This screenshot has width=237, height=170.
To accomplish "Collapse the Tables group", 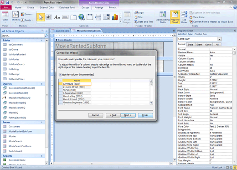I will [x=41, y=41].
